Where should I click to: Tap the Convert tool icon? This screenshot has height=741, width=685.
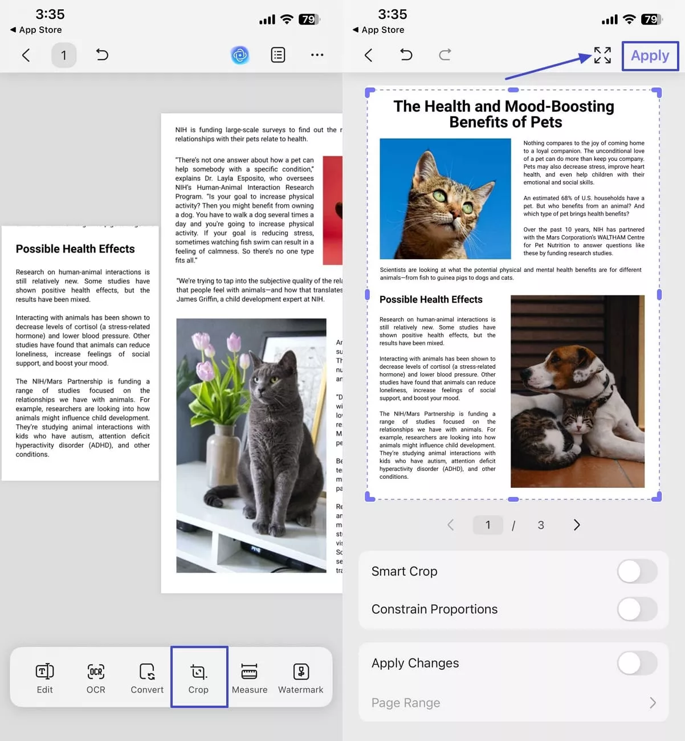pos(147,677)
